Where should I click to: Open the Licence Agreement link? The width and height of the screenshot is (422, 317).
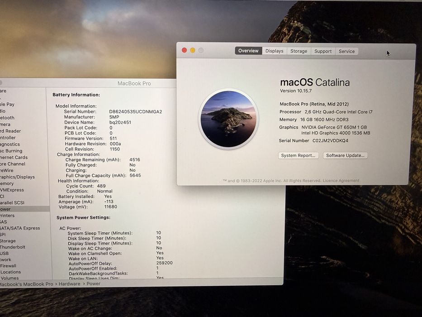tap(341, 181)
